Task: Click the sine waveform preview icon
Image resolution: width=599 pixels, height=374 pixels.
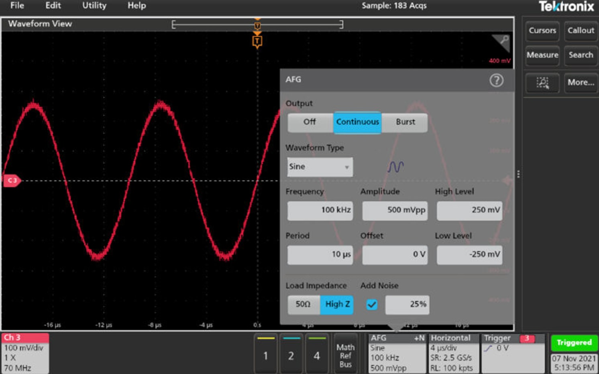Action: 395,166
